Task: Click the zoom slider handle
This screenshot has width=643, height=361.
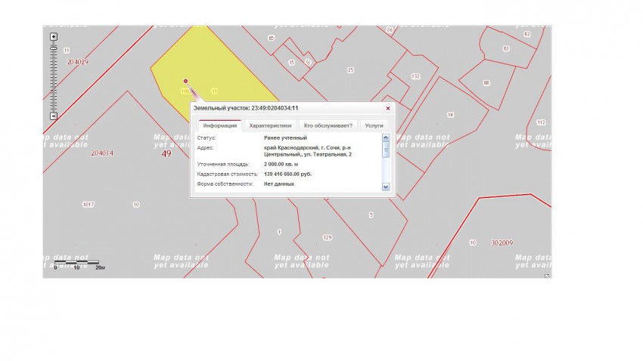Action: coord(53,48)
